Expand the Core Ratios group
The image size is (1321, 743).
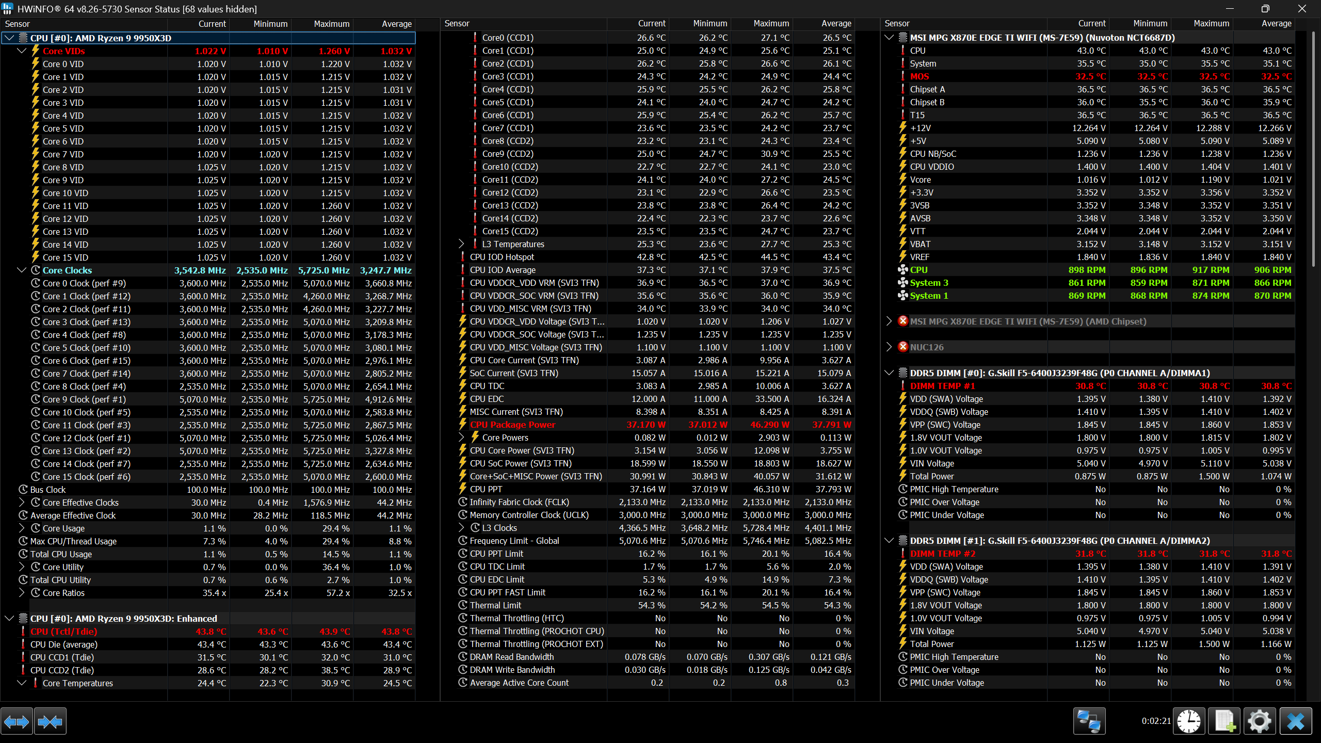point(22,593)
